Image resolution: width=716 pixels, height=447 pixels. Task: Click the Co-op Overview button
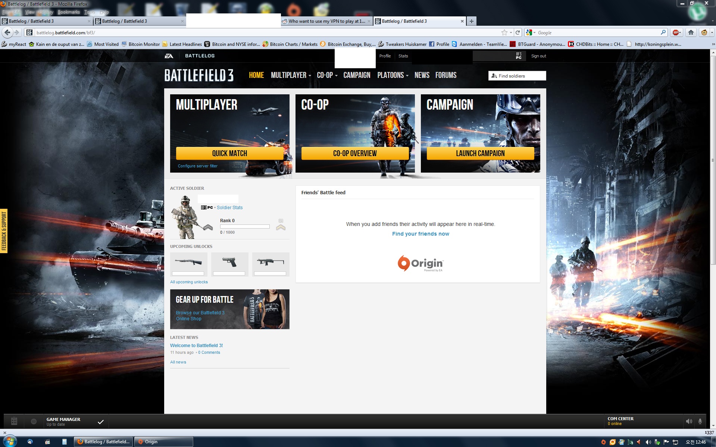pyautogui.click(x=355, y=153)
